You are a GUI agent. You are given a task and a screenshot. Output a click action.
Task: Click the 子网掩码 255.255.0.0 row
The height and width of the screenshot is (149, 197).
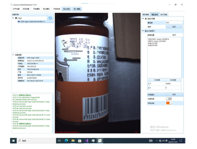(x=35, y=66)
